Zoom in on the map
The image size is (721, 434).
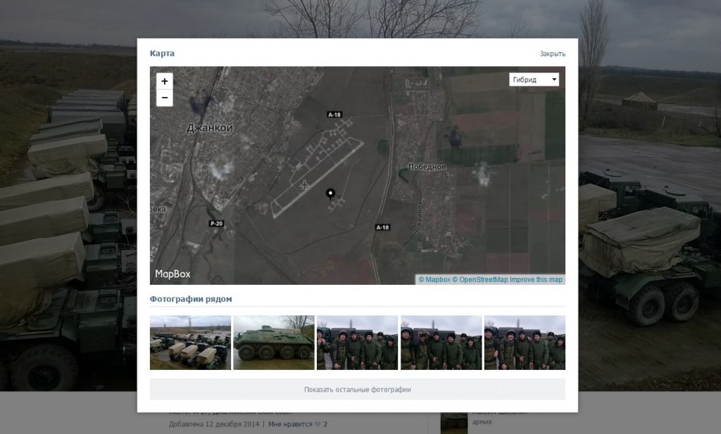point(165,82)
